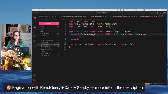Open Source Control more actions menu
The image size is (168, 94).
(x=58, y=16)
